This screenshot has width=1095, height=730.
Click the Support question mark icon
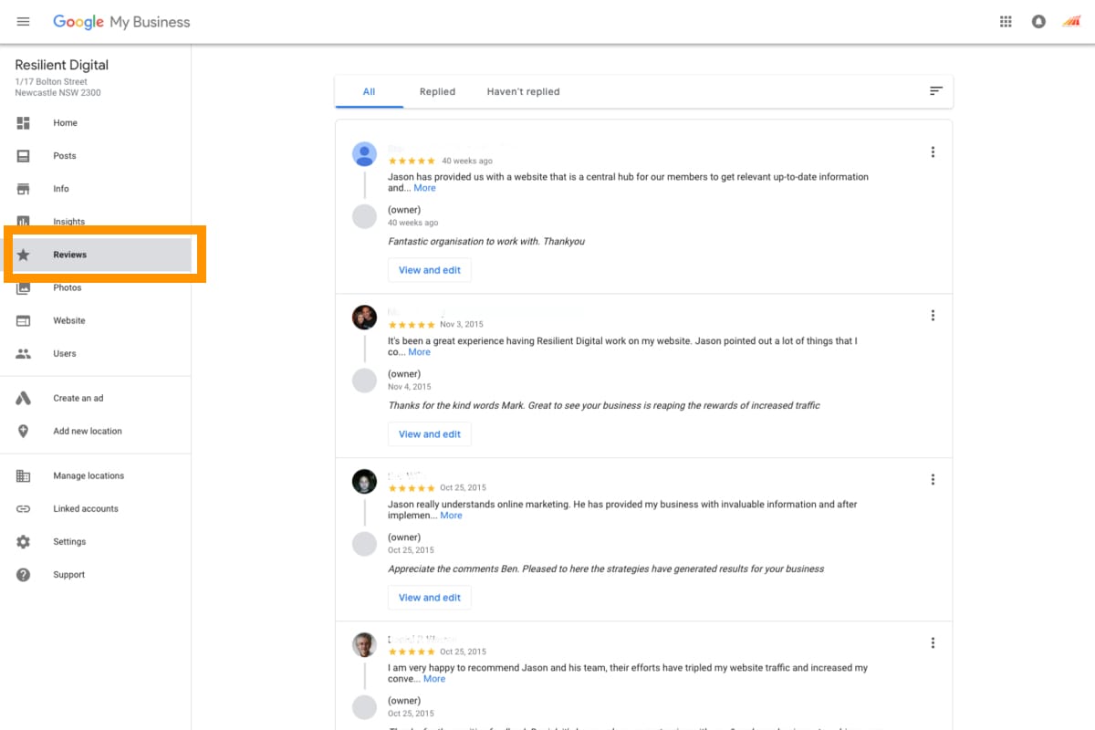click(24, 575)
